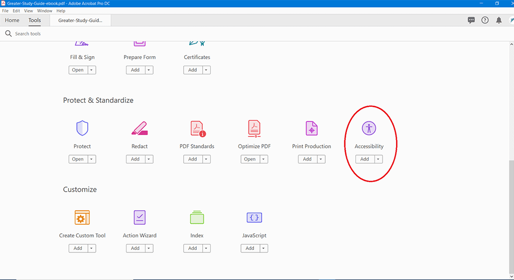Viewport: 514px width, 280px height.
Task: Open the notifications bell icon
Action: [498, 20]
